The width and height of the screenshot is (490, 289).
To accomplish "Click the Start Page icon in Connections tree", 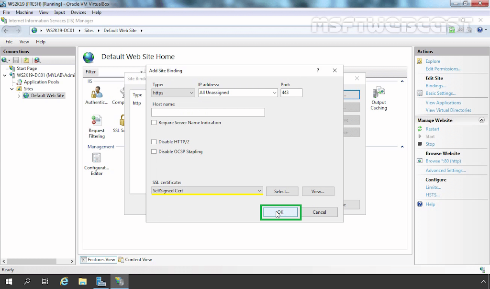I will point(12,68).
